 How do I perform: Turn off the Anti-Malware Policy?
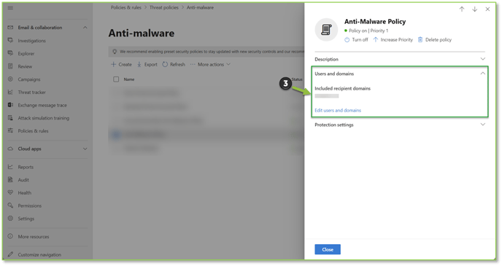click(356, 39)
